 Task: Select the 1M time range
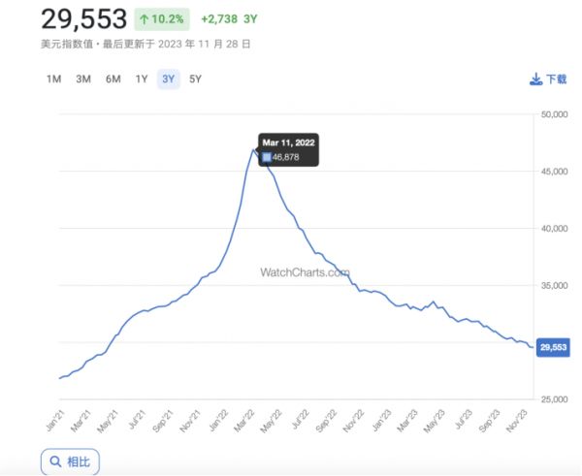click(x=54, y=79)
